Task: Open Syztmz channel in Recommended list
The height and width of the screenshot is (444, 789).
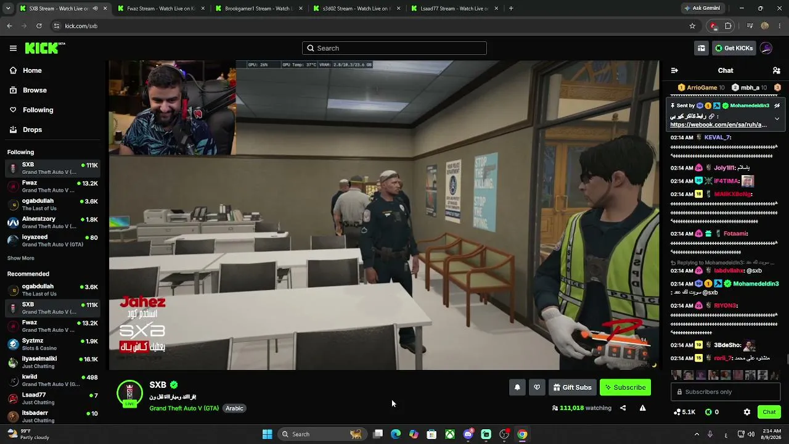Action: (x=52, y=344)
